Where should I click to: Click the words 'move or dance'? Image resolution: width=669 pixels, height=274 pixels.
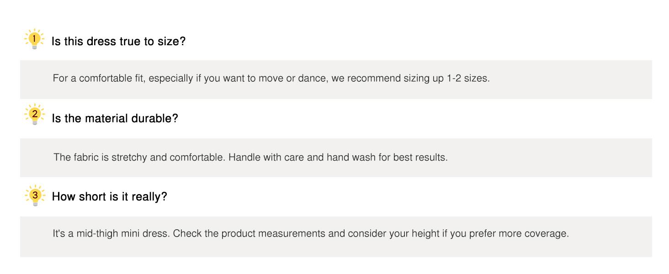coord(292,78)
